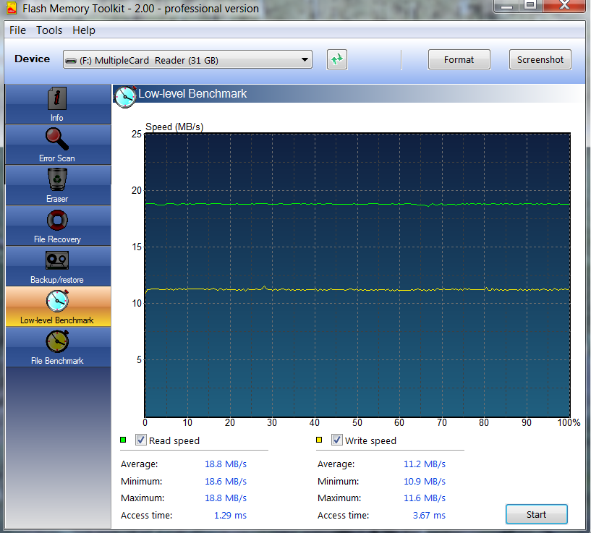The height and width of the screenshot is (533, 591).
Task: Toggle the Write speed checkbox
Action: pos(337,440)
